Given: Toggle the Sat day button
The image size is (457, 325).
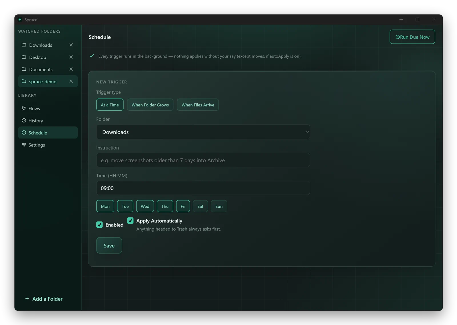Looking at the screenshot, I should click(x=200, y=206).
